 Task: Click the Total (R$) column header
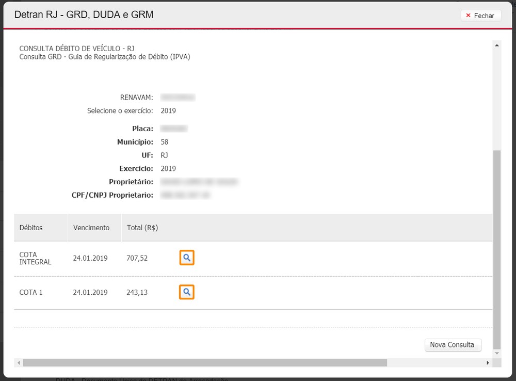point(142,228)
